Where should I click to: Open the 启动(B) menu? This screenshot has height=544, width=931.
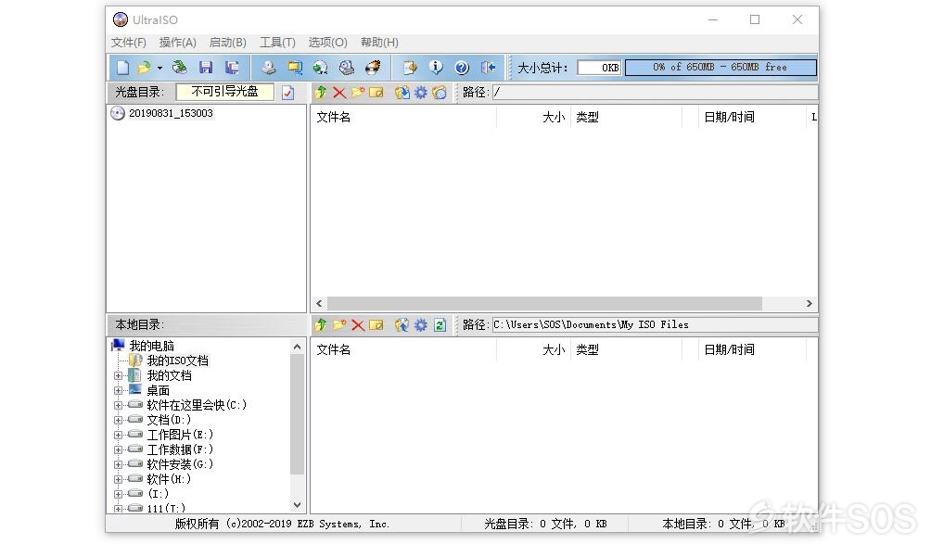pos(227,43)
